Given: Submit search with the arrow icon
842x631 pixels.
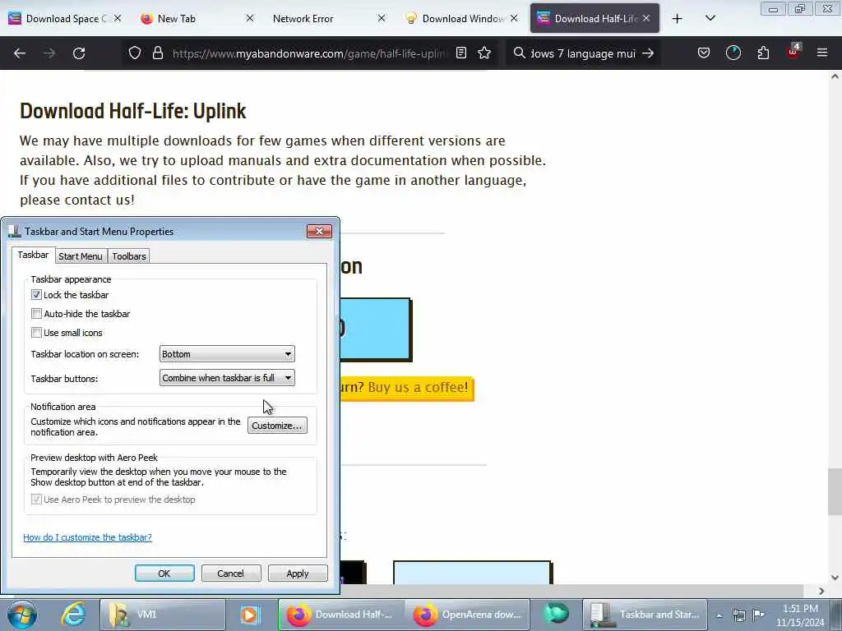Looking at the screenshot, I should [648, 53].
